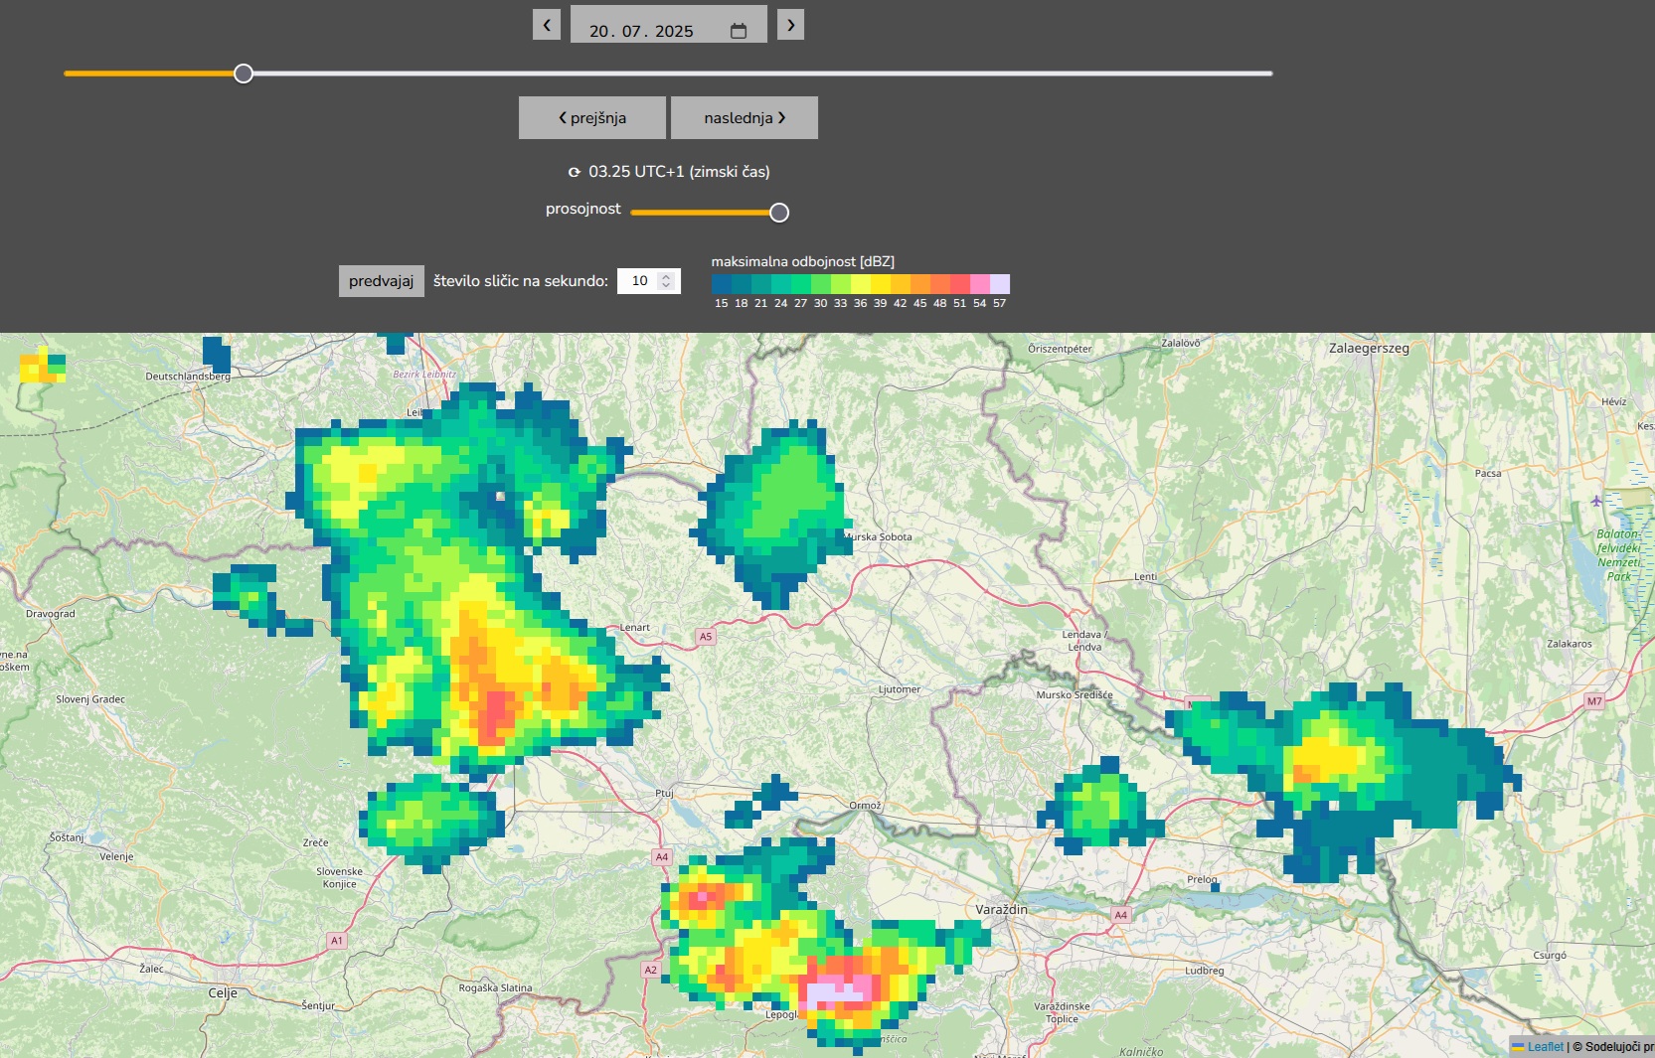This screenshot has height=1058, width=1655.
Task: Go to the next date with right arrow
Action: point(790,25)
